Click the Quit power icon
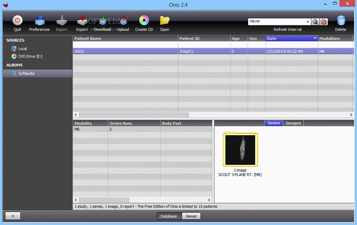 coord(17,20)
